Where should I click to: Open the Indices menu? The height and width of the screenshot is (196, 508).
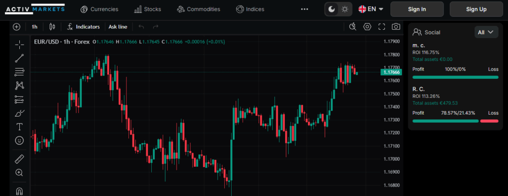250,9
